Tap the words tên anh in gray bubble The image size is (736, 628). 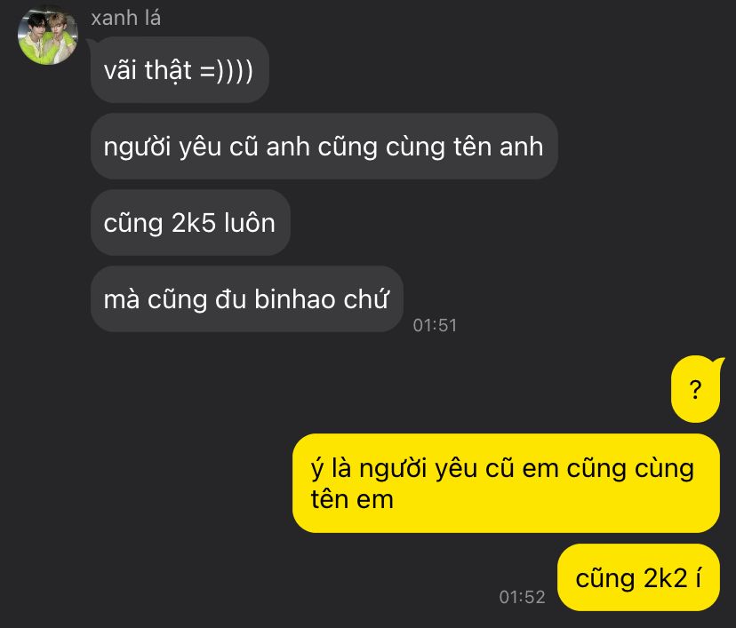(x=499, y=147)
